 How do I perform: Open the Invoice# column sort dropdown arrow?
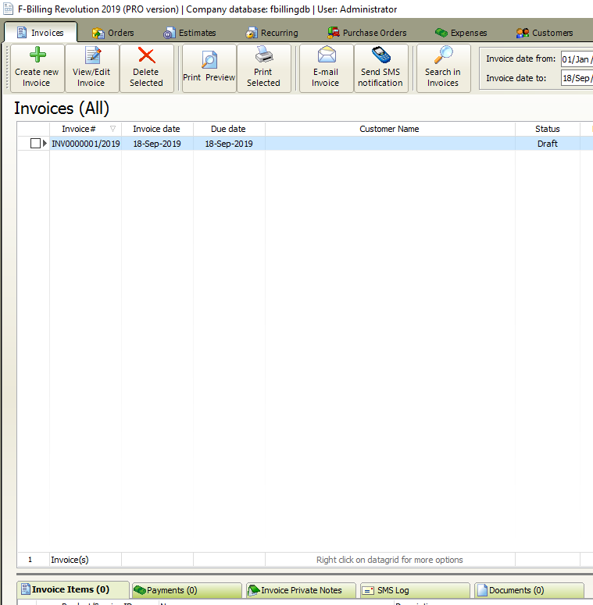coord(113,130)
